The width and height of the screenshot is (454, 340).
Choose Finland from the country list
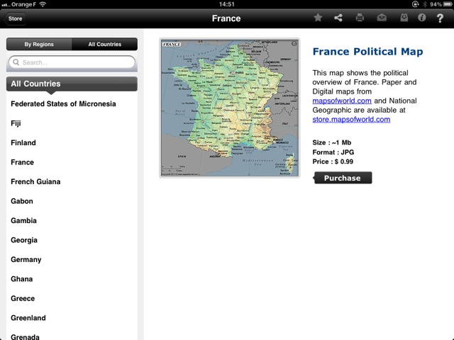[x=23, y=142]
